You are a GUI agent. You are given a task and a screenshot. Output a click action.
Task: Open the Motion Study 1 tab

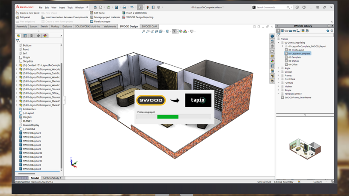(x=52, y=178)
